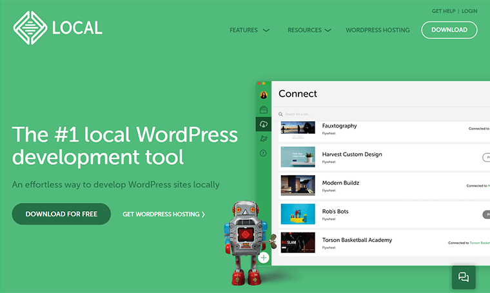Select the Fauxtography site name

(x=339, y=126)
